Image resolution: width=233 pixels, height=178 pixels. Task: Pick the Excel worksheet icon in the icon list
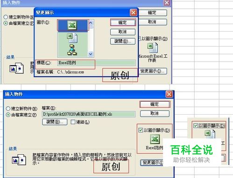[72, 38]
